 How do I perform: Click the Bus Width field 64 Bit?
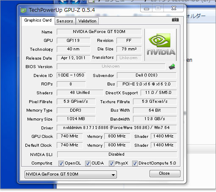[x=155, y=110]
